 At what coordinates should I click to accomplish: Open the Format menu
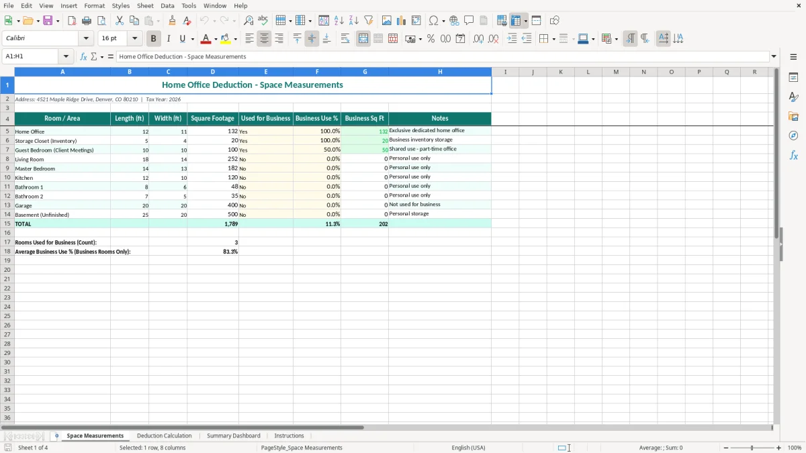point(94,5)
